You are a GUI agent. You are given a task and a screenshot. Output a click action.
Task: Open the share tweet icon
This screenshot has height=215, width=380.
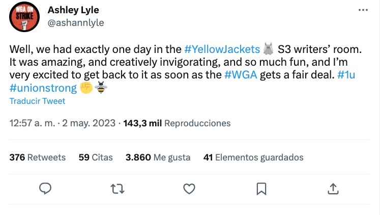(333, 189)
